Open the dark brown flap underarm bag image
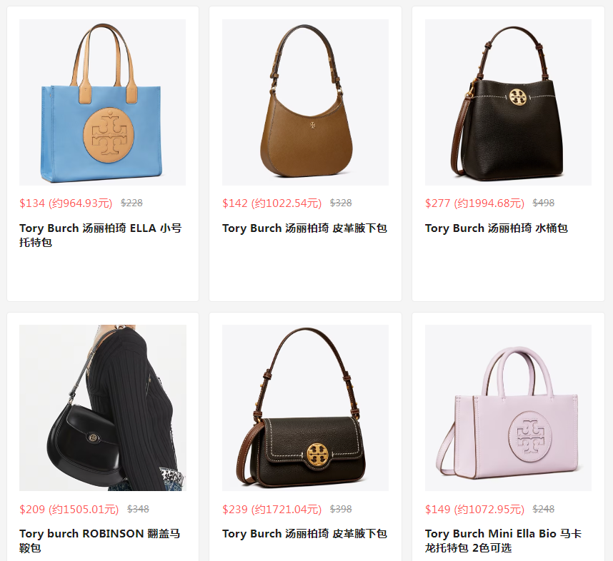Screen dimensions: 613x561 coord(305,408)
